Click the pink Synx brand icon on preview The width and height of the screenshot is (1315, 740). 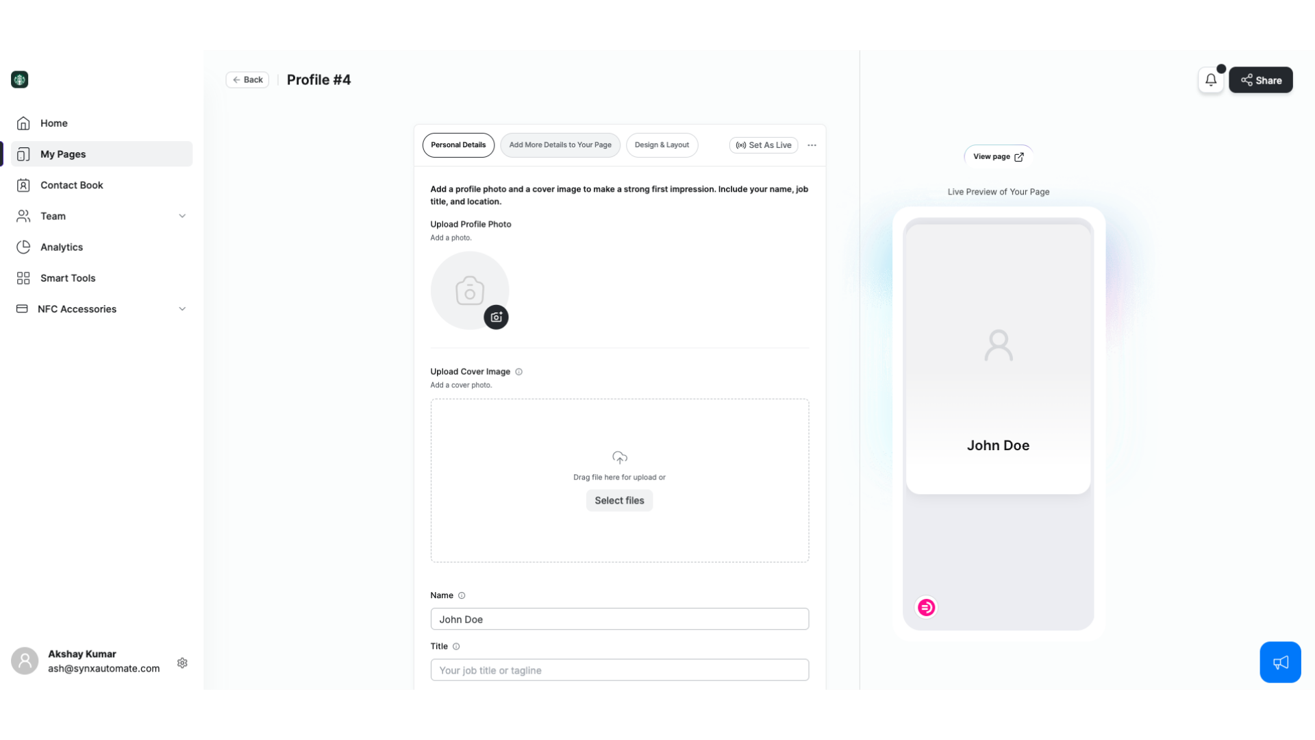(x=926, y=606)
